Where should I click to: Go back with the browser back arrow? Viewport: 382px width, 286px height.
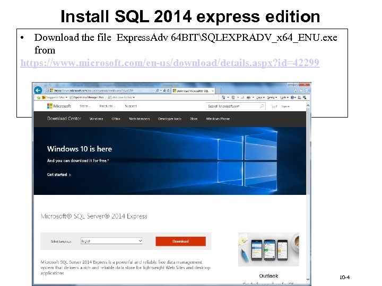38,91
